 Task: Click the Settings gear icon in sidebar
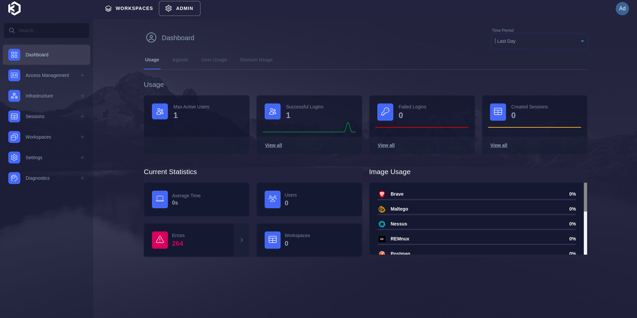(x=14, y=158)
